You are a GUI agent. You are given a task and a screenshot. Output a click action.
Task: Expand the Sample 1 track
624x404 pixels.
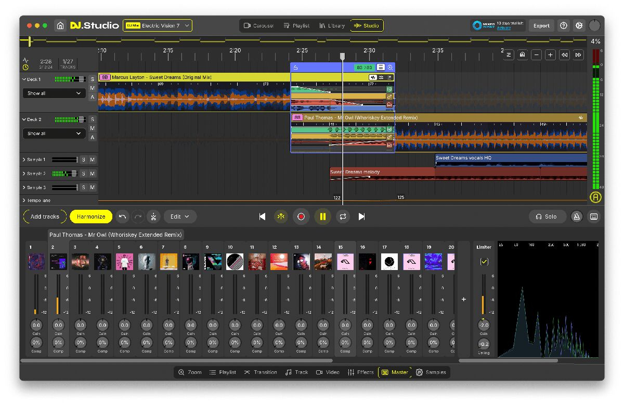click(24, 159)
